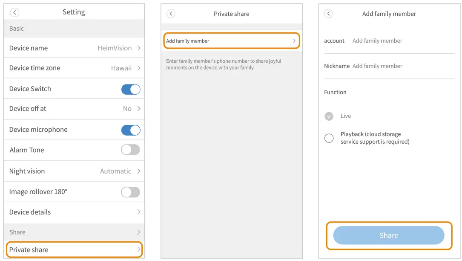The width and height of the screenshot is (462, 261).
Task: Tap the back arrow on Setting screen
Action: click(14, 13)
